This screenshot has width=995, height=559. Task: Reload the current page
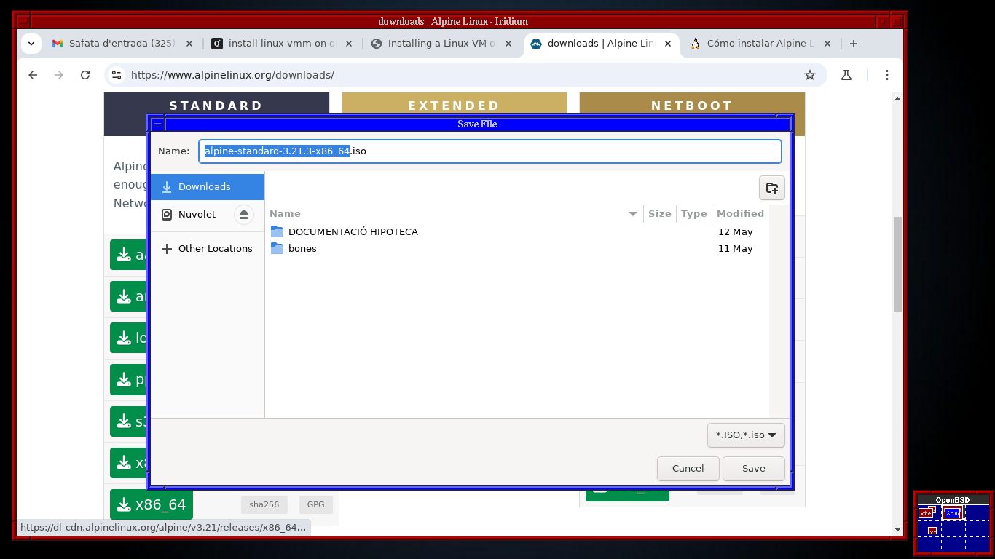(85, 75)
